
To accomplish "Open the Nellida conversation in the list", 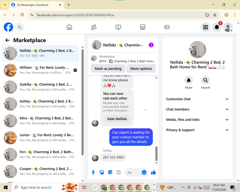I will (40, 53).
